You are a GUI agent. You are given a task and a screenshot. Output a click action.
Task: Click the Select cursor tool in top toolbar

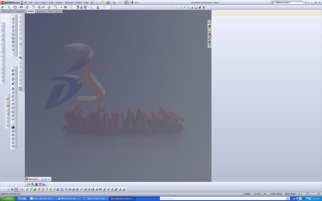tap(126, 3)
